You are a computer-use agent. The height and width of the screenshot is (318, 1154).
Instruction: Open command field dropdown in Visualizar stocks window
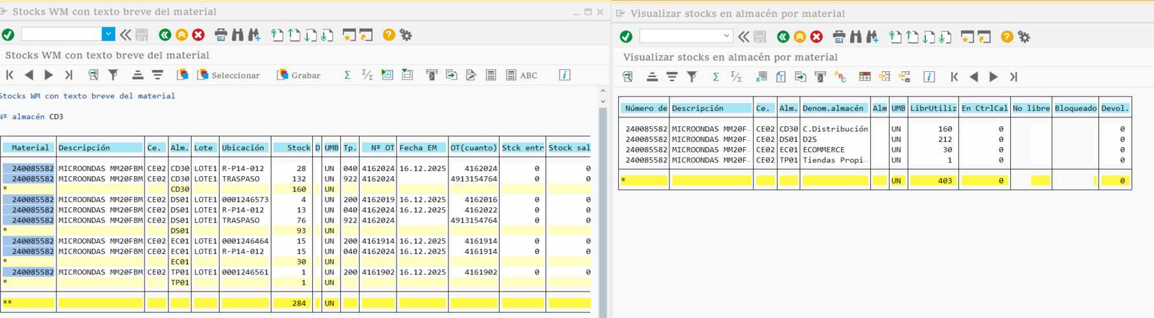(726, 36)
